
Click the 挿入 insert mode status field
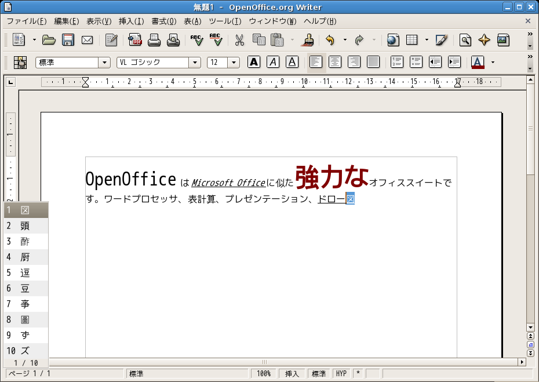(292, 373)
